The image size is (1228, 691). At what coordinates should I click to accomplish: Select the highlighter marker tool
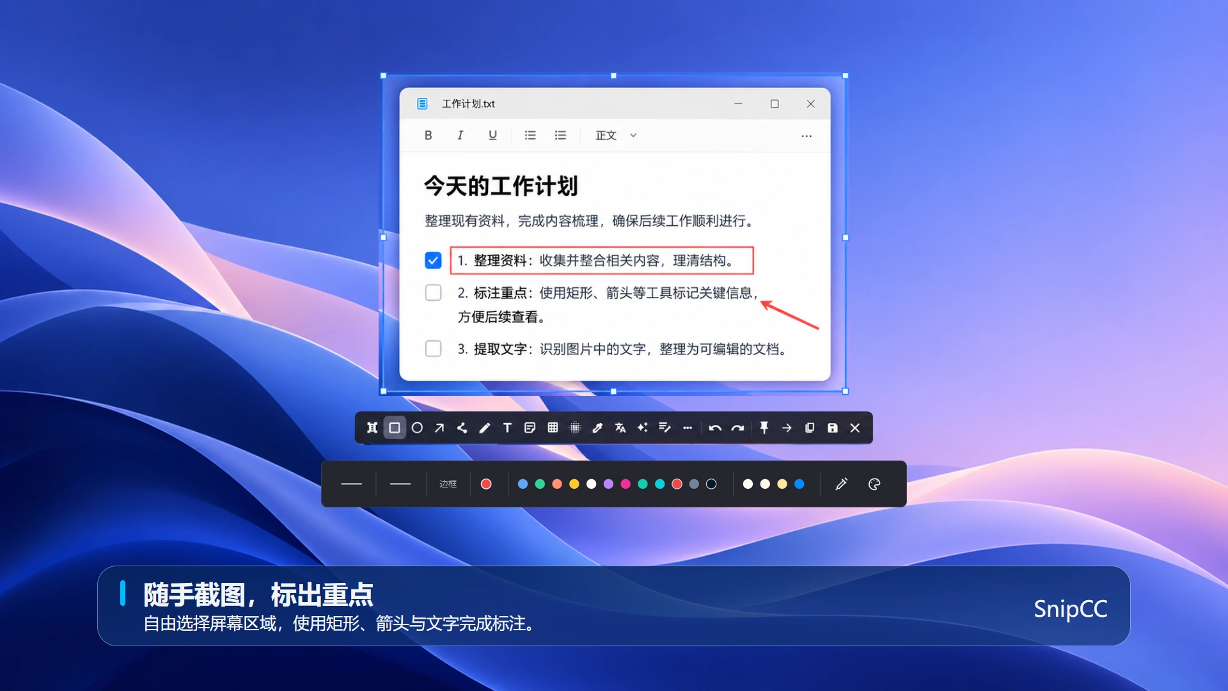pyautogui.click(x=597, y=428)
